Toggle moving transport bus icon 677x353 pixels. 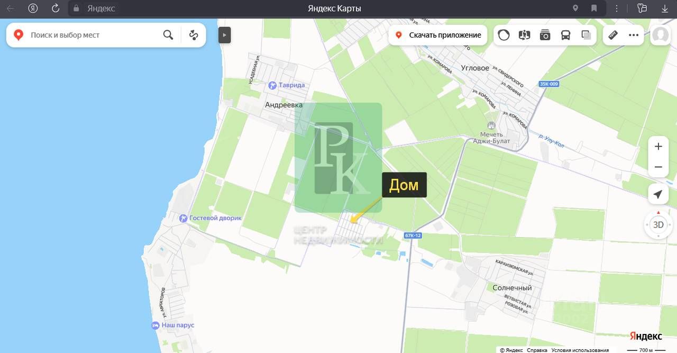(565, 35)
